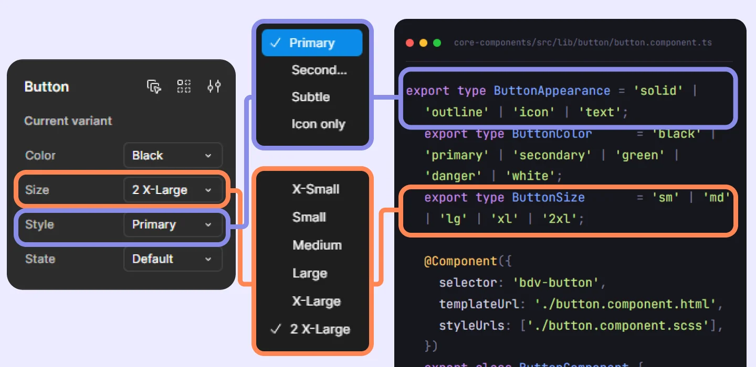Click the './button.component.html' templateUrl string

[625, 304]
